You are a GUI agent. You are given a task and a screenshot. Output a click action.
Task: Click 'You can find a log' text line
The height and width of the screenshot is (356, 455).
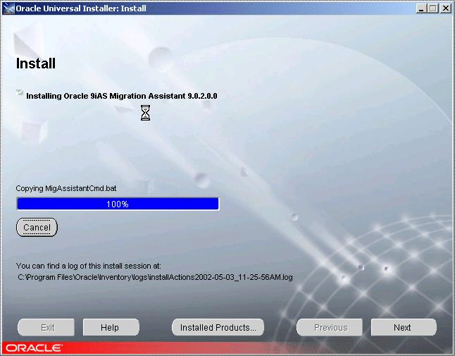89,266
